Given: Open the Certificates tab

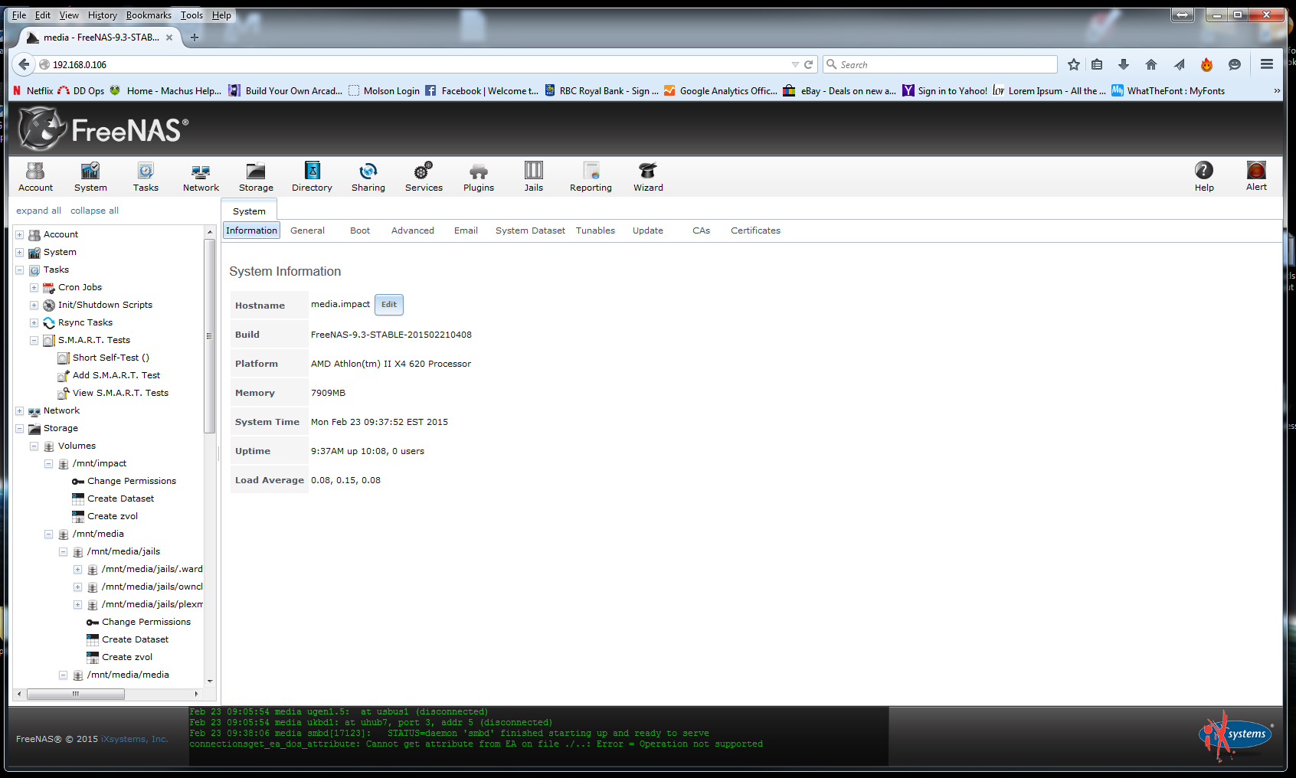Looking at the screenshot, I should pyautogui.click(x=755, y=230).
